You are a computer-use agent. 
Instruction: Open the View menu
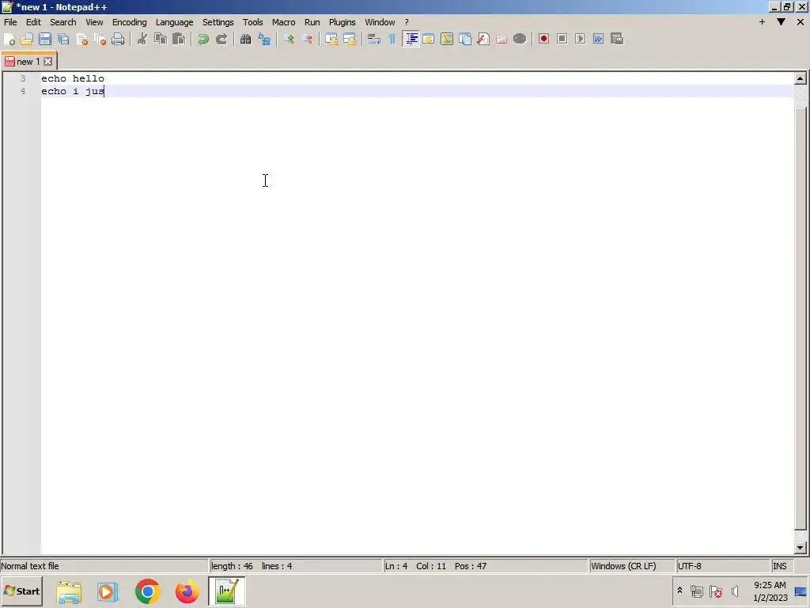[x=94, y=22]
